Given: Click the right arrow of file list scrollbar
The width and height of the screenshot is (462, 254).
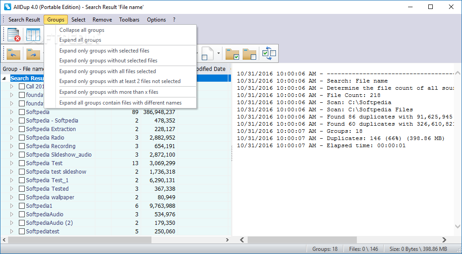Looking at the screenshot, I should [x=227, y=240].
